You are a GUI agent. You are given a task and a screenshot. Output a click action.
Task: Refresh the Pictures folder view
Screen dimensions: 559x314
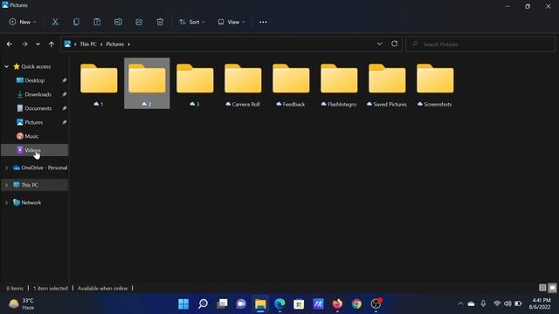[x=394, y=44]
